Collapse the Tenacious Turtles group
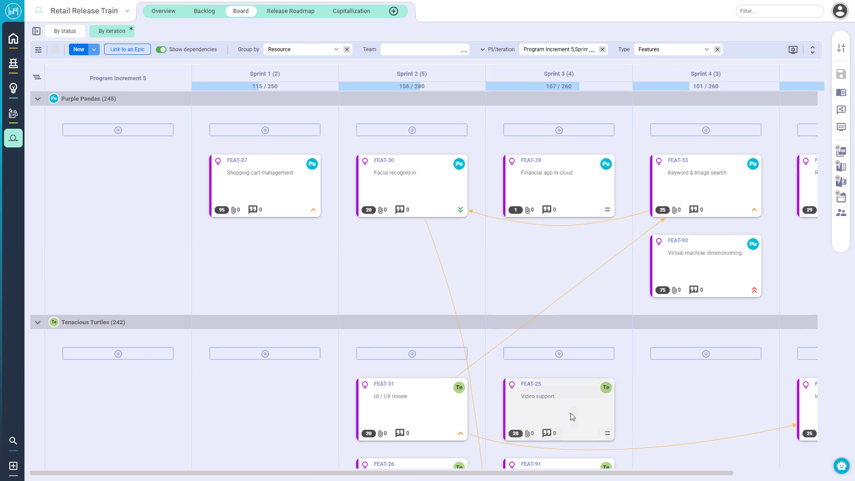 click(38, 322)
